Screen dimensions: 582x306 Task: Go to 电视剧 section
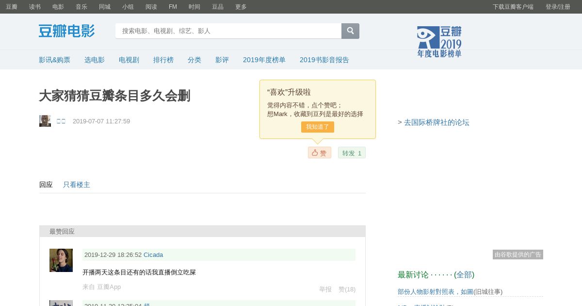(x=129, y=60)
